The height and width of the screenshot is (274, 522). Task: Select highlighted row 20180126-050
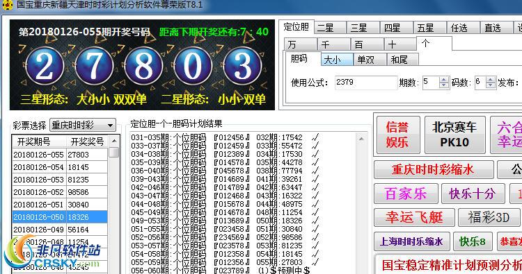point(60,217)
